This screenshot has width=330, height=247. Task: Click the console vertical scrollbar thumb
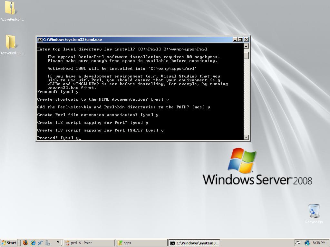[x=246, y=55]
